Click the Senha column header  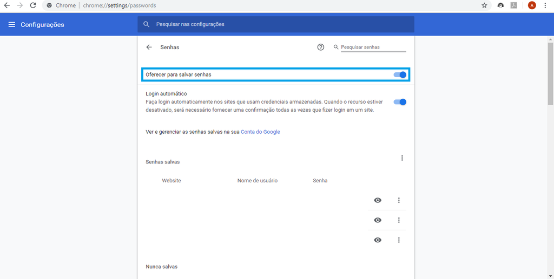pos(320,180)
